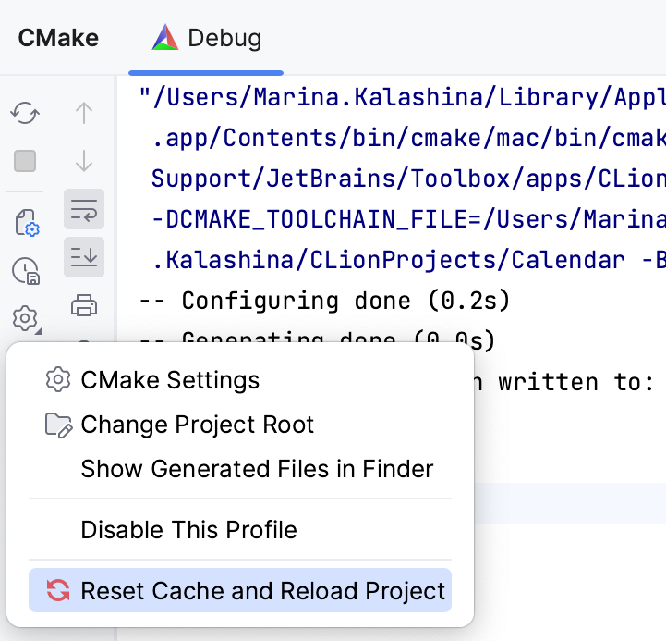Click the red reload icon in menu
Screen dimensions: 666x641
pos(58,590)
